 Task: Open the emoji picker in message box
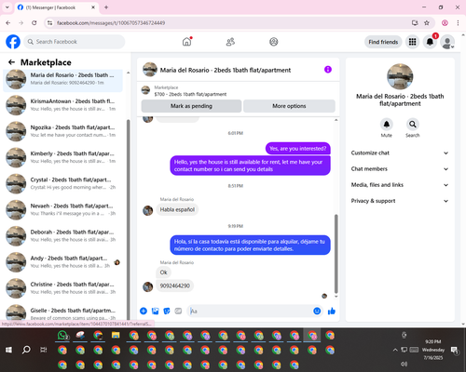click(x=317, y=311)
